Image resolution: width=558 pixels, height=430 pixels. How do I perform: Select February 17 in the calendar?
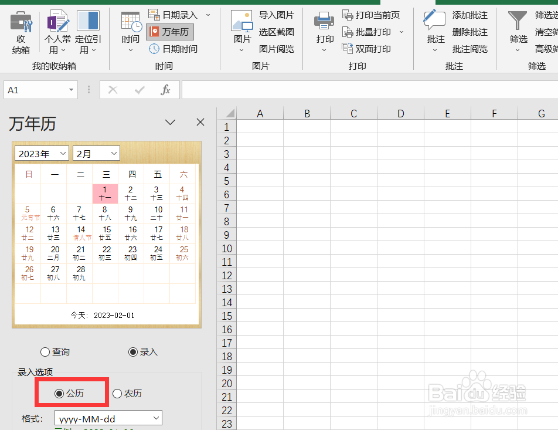pos(156,233)
